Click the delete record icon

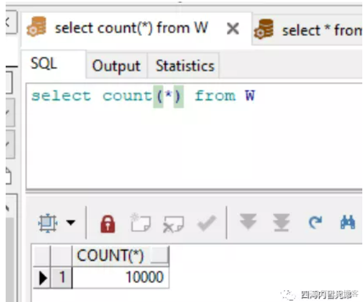pyautogui.click(x=173, y=224)
